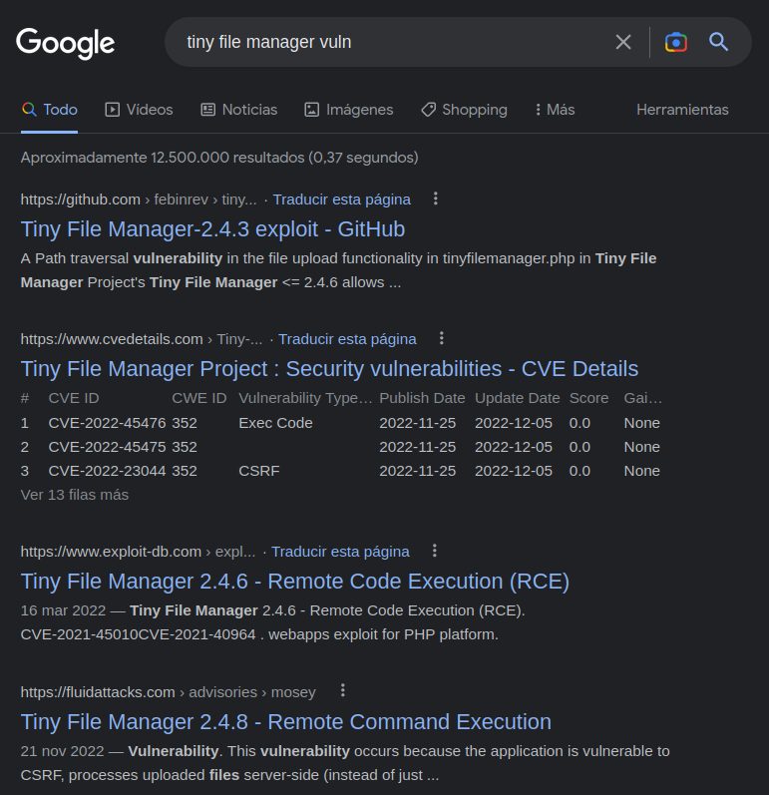The height and width of the screenshot is (795, 769).
Task: Open Herramientas search tools
Action: click(682, 110)
